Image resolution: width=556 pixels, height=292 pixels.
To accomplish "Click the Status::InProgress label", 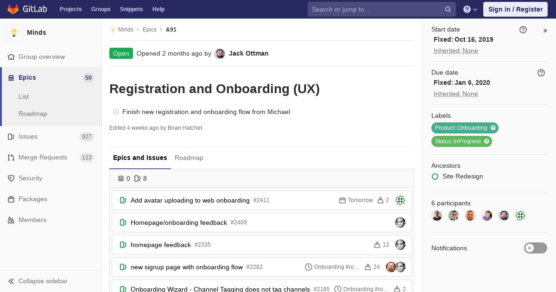I will 458,141.
